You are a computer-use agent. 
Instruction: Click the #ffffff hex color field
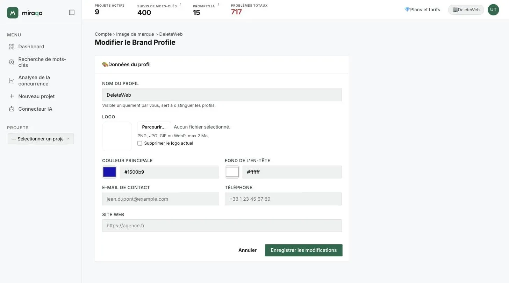pyautogui.click(x=292, y=172)
